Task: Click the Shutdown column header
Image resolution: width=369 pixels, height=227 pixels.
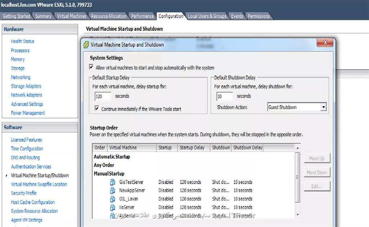Action: [221, 148]
